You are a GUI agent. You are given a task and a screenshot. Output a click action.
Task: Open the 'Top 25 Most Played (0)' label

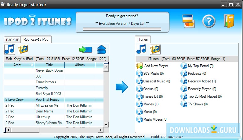tap(205, 96)
